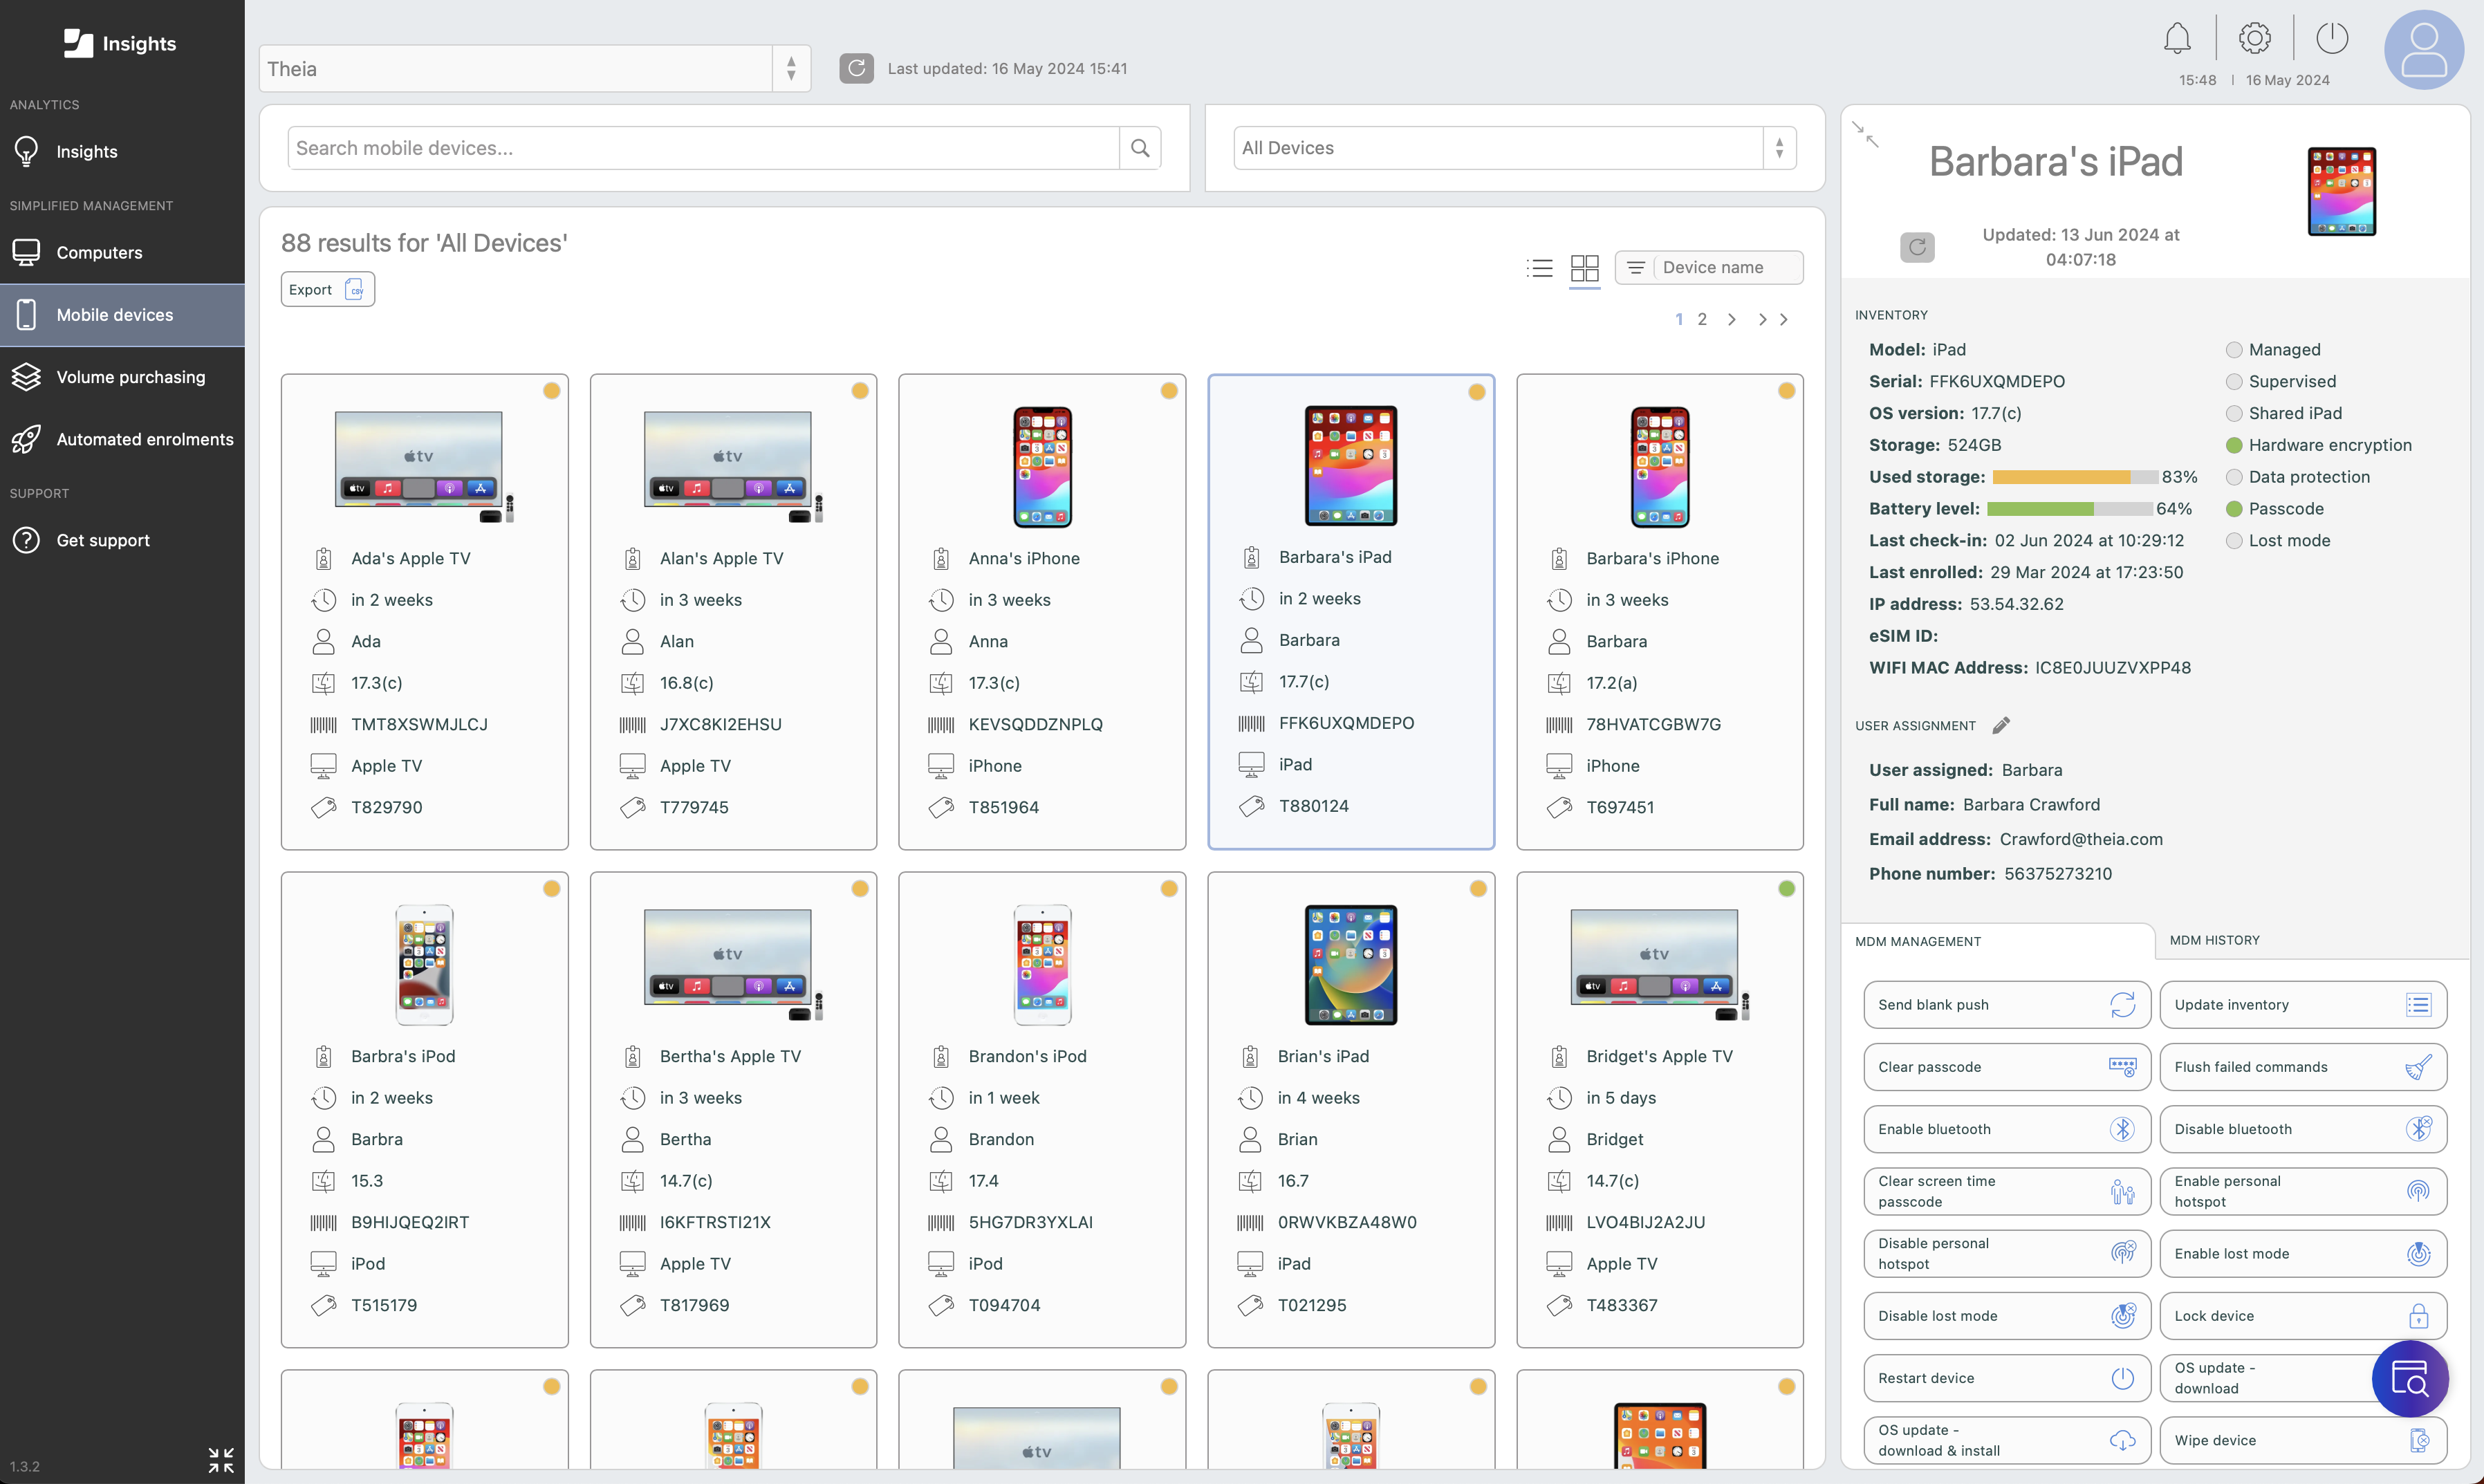Click Bridget's Apple TV green status dot
Image resolution: width=2484 pixels, height=1484 pixels.
(x=1786, y=889)
